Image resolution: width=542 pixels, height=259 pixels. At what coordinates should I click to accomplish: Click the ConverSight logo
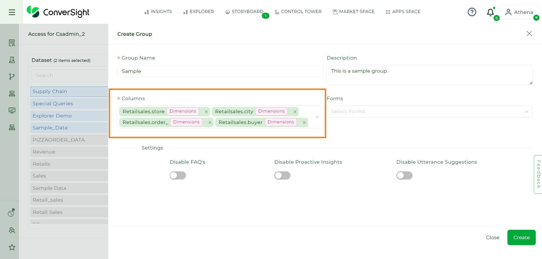[x=58, y=12]
